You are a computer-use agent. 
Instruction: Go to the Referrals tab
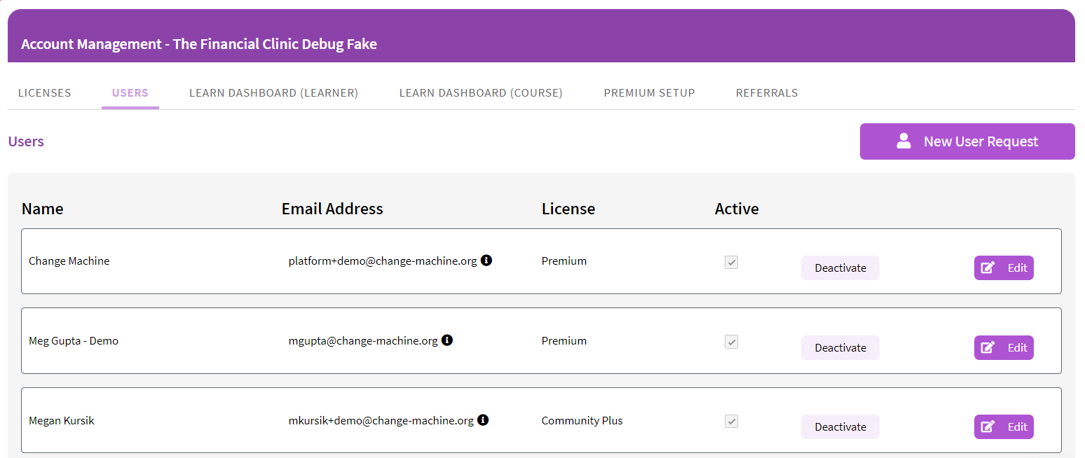click(767, 92)
